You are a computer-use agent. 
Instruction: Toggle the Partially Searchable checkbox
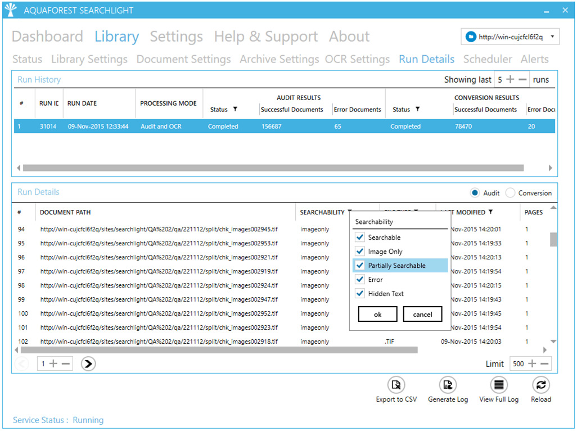[x=360, y=265]
